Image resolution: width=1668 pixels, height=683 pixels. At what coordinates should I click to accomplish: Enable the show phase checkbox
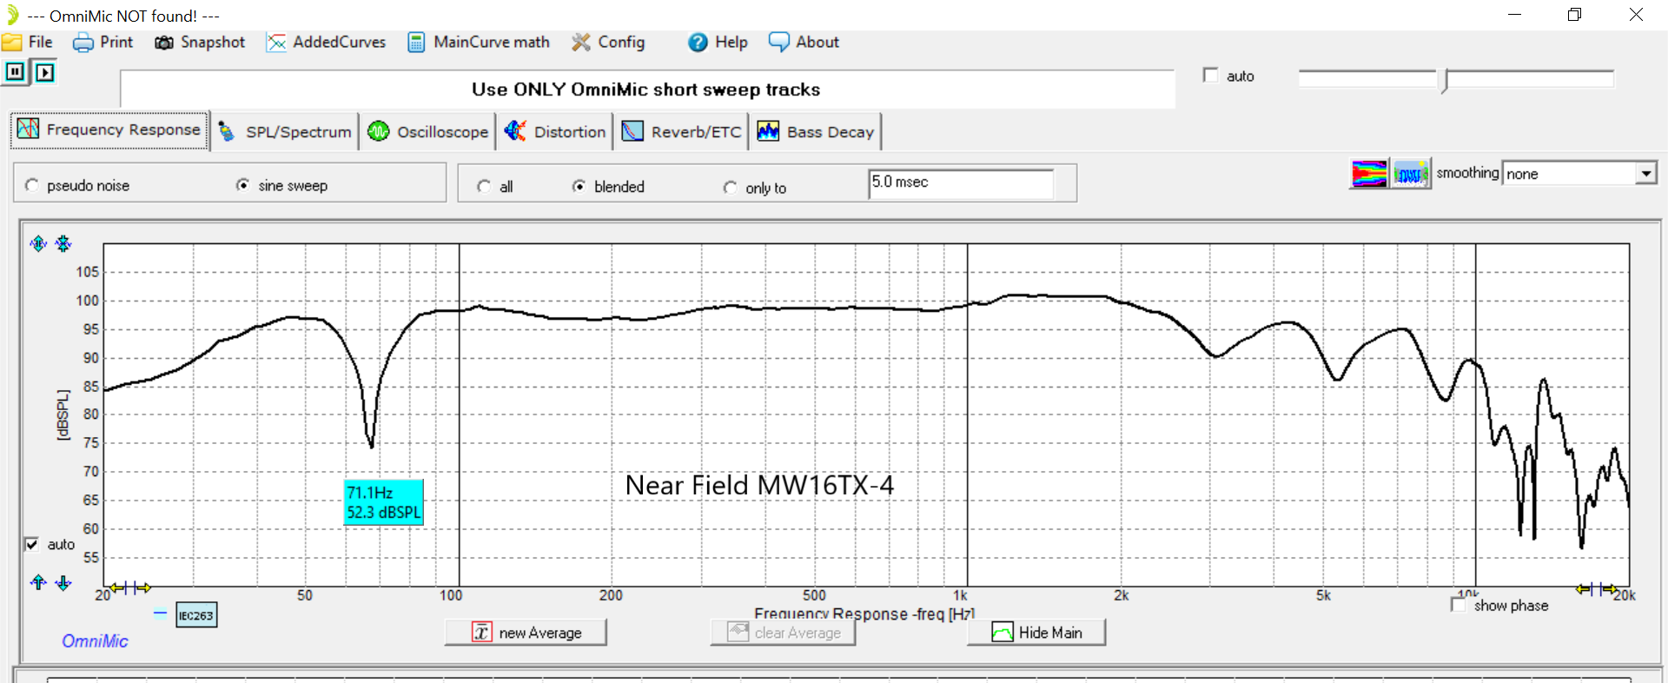pyautogui.click(x=1459, y=605)
